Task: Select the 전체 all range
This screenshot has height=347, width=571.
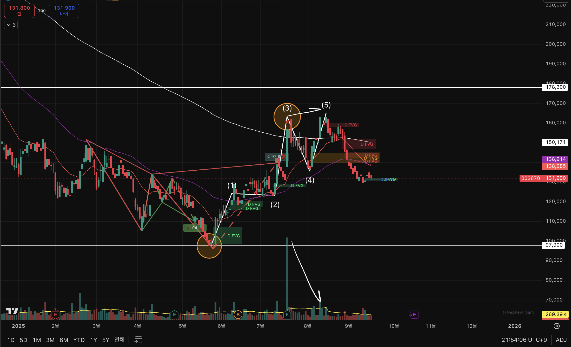Action: (x=119, y=340)
